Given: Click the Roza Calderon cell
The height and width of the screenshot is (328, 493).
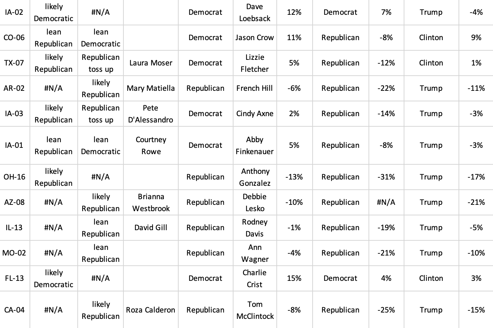Looking at the screenshot, I should (x=151, y=310).
